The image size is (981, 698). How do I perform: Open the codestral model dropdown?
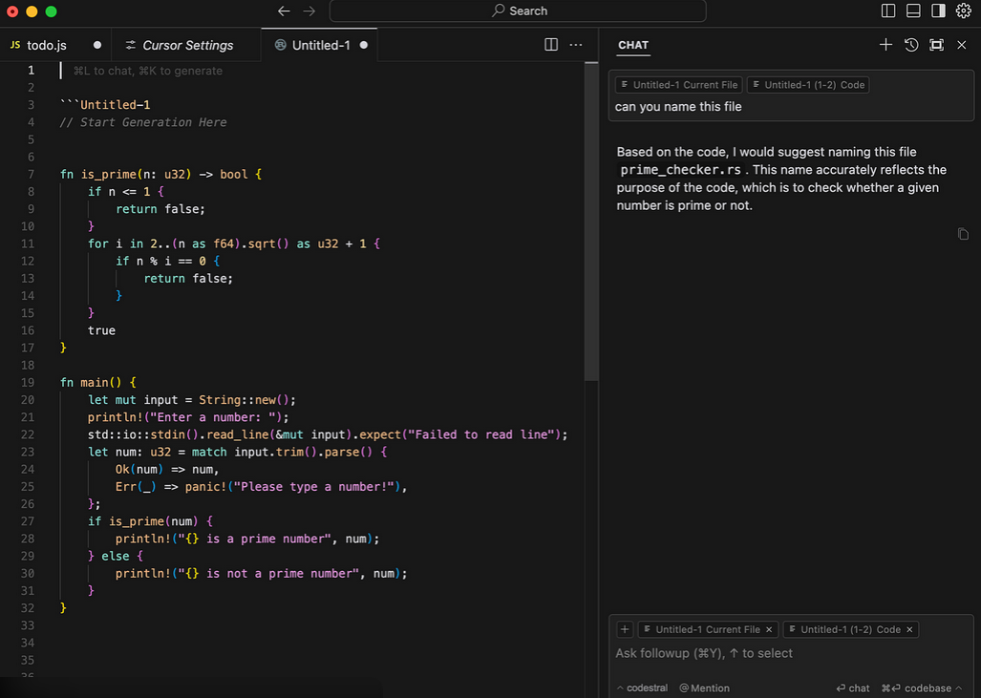(x=643, y=688)
